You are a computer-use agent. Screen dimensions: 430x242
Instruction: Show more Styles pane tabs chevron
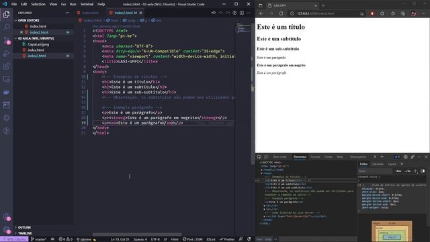click(x=402, y=164)
